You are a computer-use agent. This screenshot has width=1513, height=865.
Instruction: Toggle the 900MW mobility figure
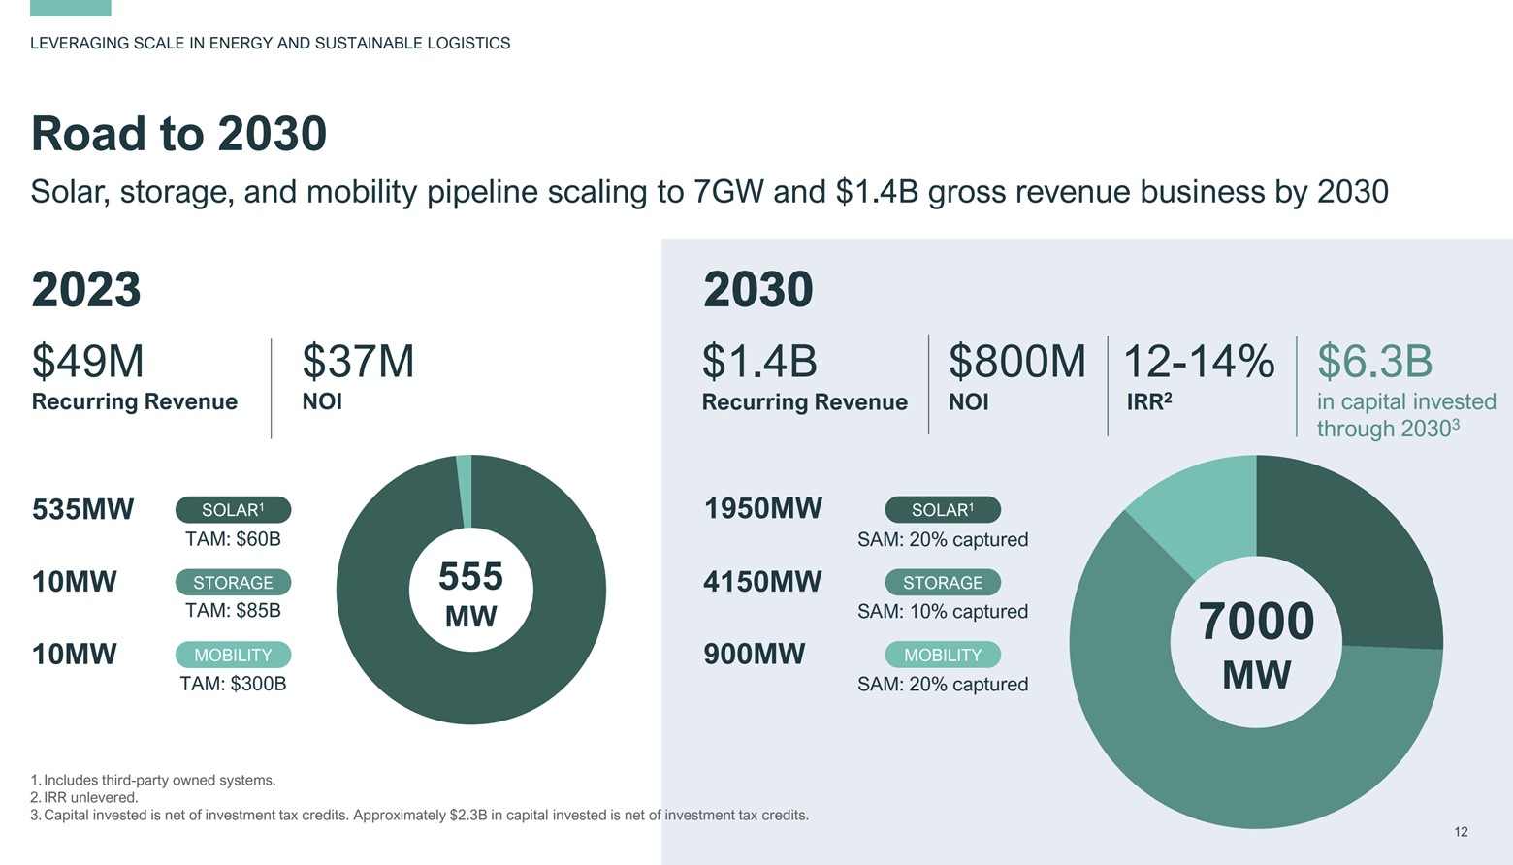[x=752, y=654]
